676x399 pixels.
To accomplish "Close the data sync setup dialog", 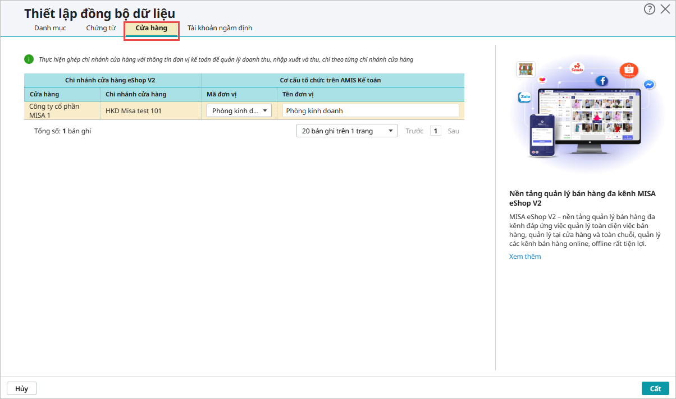I will 665,9.
